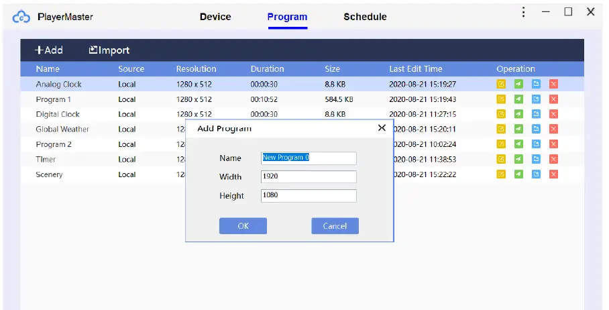Click the 584.5 KB size cell
The height and width of the screenshot is (310, 609).
[x=339, y=99]
